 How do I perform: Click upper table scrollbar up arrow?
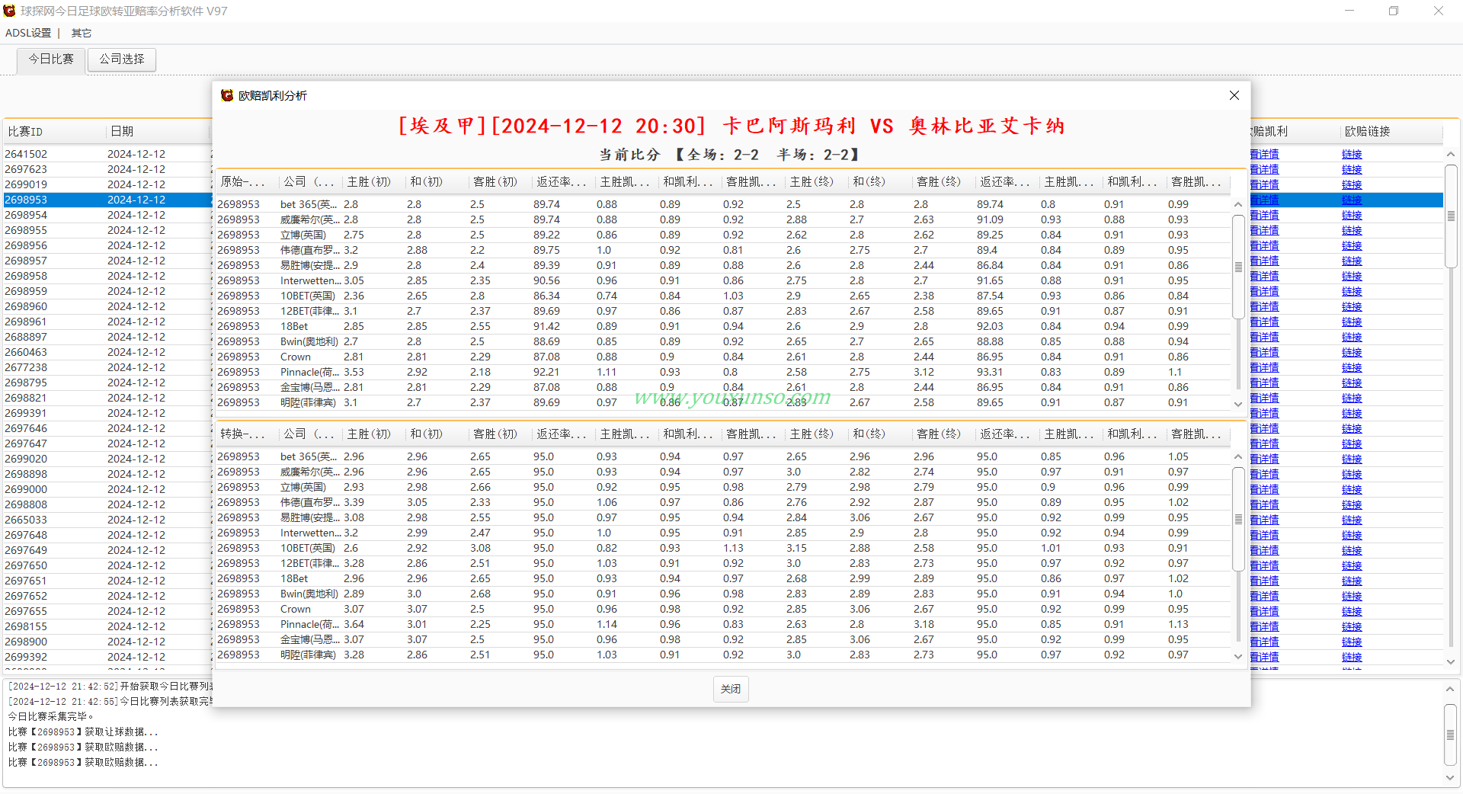(1238, 204)
